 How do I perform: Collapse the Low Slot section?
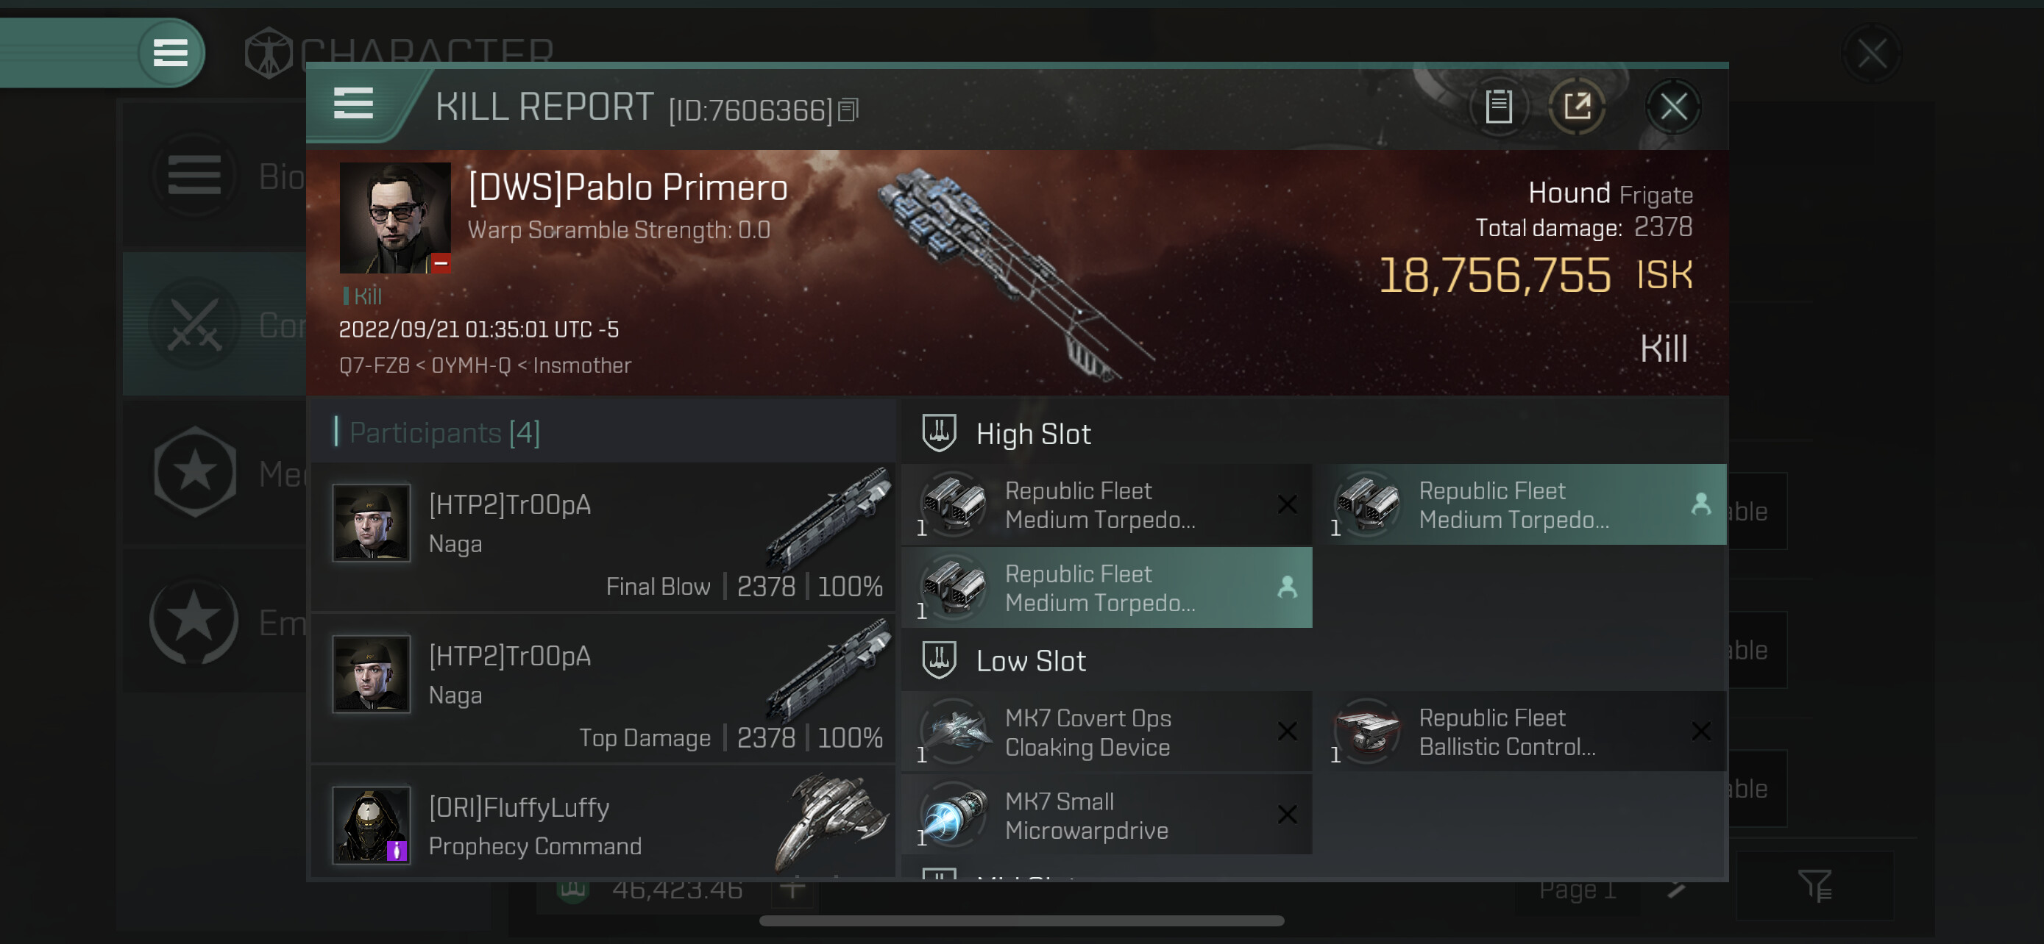pyautogui.click(x=1030, y=660)
